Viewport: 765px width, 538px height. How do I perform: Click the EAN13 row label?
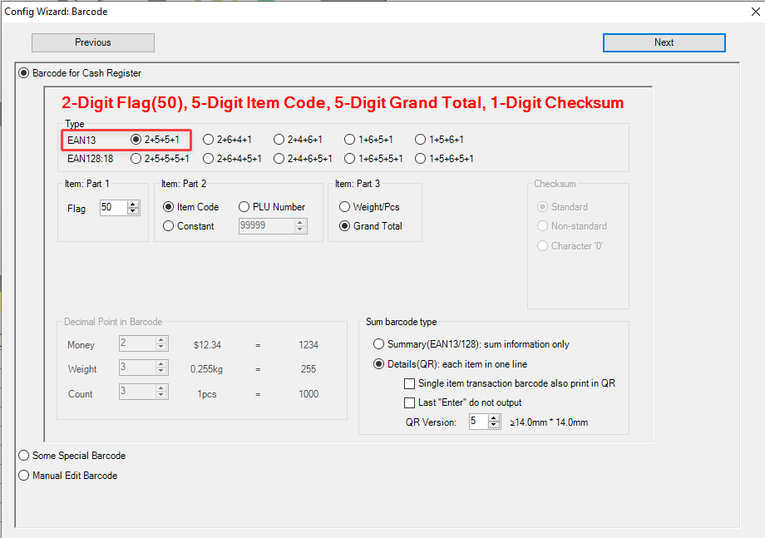pyautogui.click(x=81, y=141)
